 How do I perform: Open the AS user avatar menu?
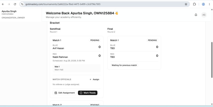[x=204, y=15]
